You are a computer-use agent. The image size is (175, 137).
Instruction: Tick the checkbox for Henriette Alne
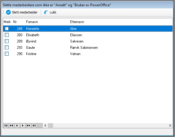(7, 29)
